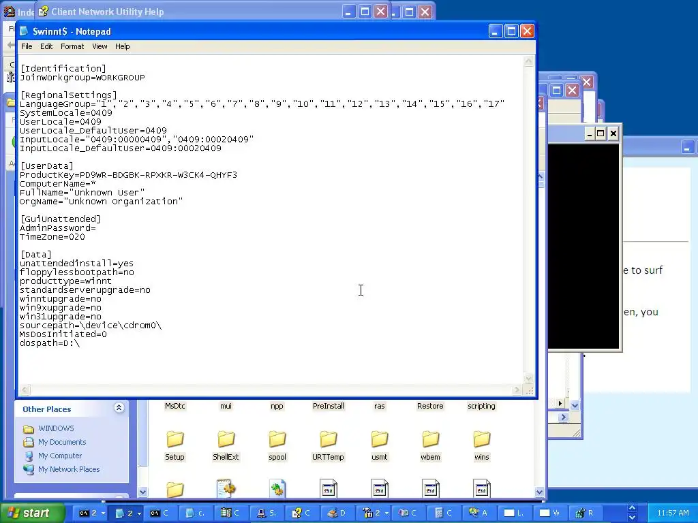
Task: Click the Notepad group taskbar button
Action: click(x=125, y=513)
